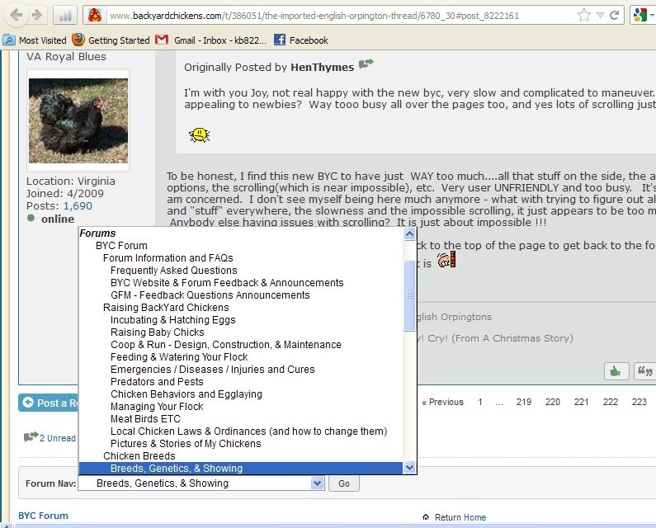Bookmark page with the star icon
The width and height of the screenshot is (656, 528).
[583, 15]
